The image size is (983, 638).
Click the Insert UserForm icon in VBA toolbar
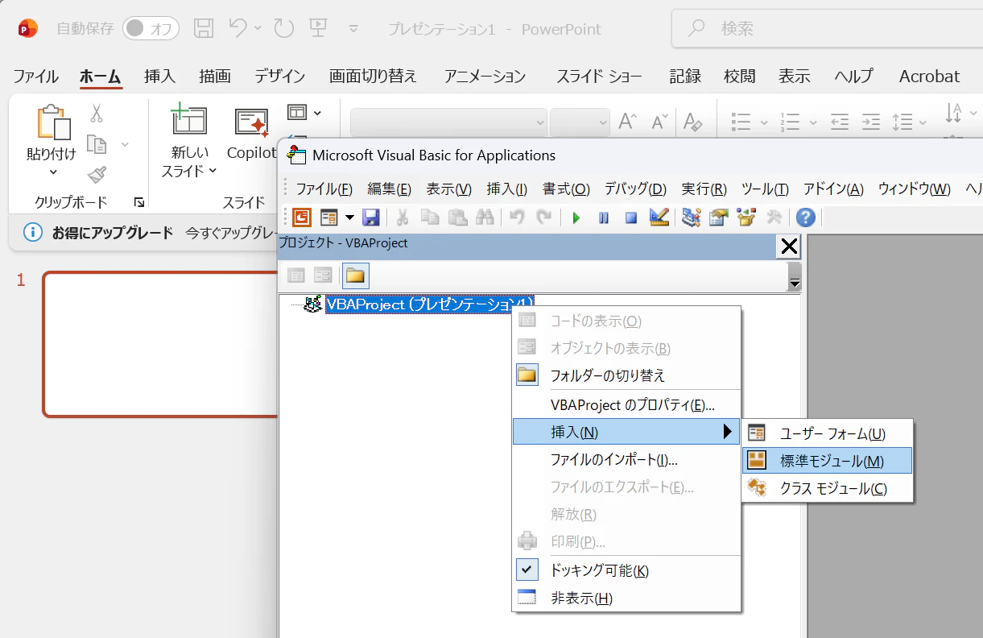[x=328, y=217]
